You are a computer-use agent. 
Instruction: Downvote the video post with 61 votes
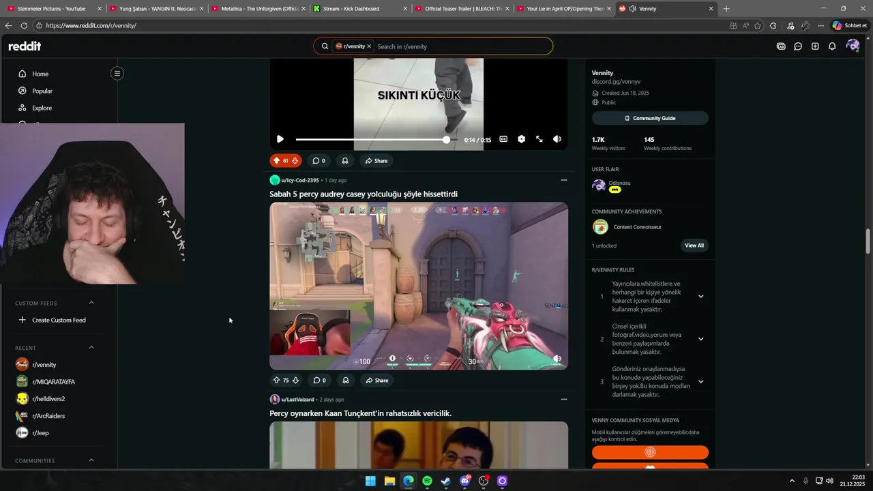[295, 161]
